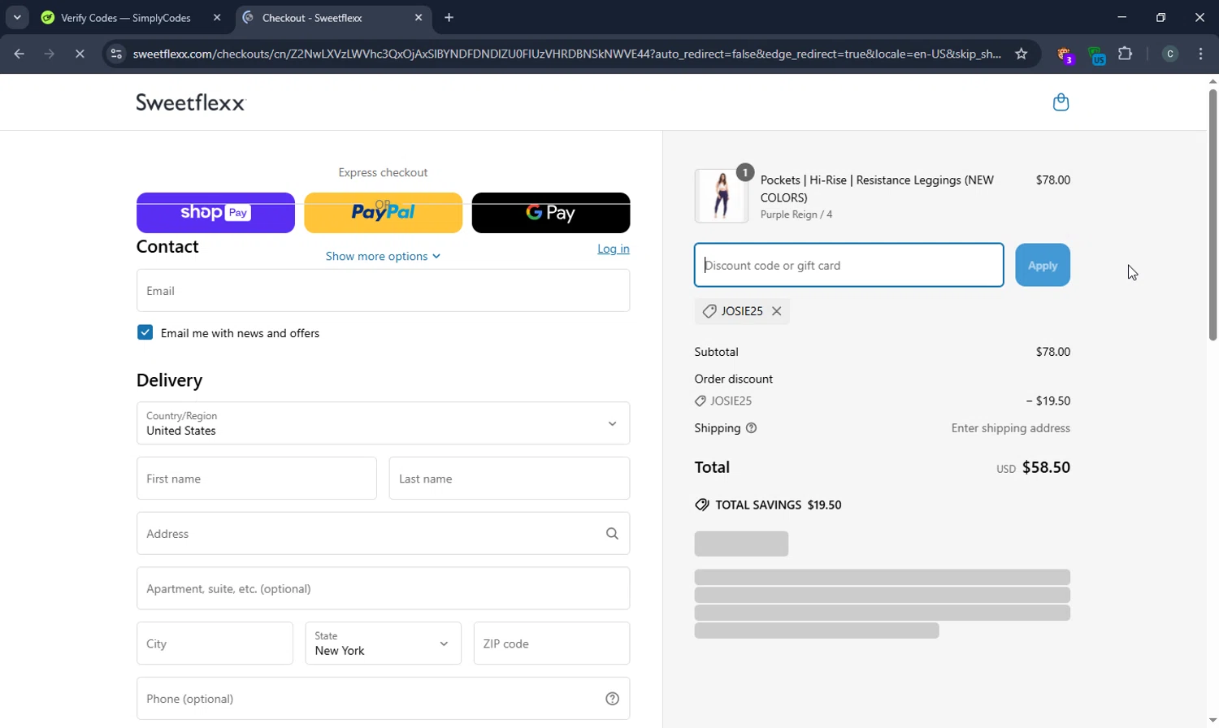Click the City input field
The width and height of the screenshot is (1219, 728).
tap(215, 643)
